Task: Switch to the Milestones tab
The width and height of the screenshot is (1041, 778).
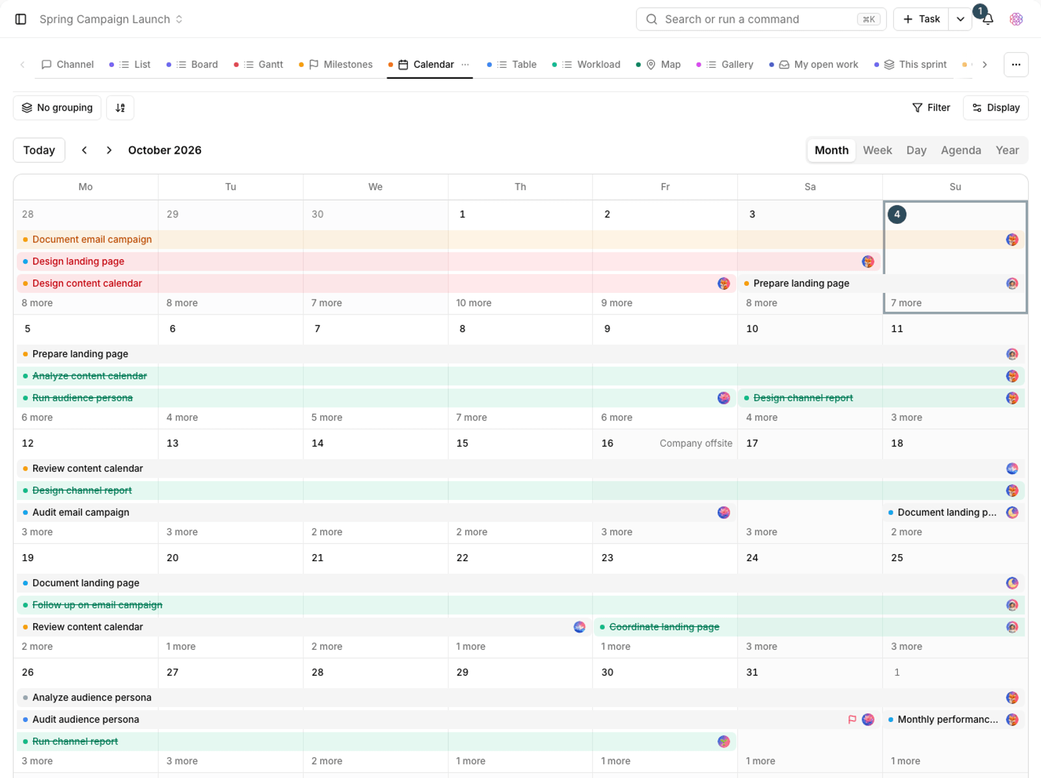Action: click(x=336, y=64)
